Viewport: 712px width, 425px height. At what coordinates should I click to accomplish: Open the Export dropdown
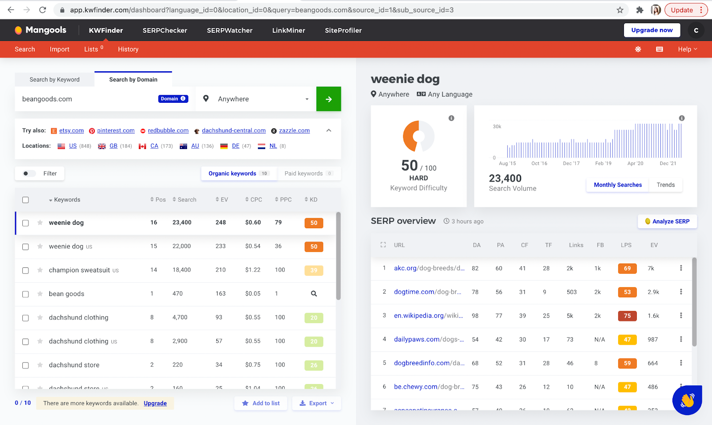tap(317, 403)
